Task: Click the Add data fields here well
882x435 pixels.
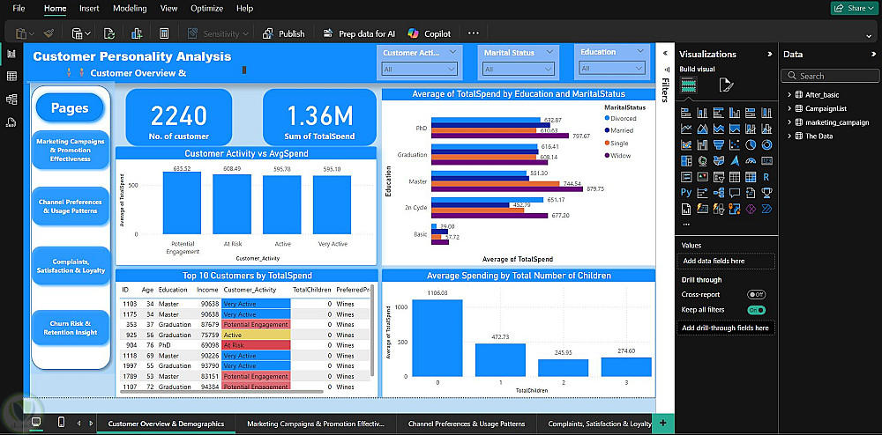Action: (726, 261)
